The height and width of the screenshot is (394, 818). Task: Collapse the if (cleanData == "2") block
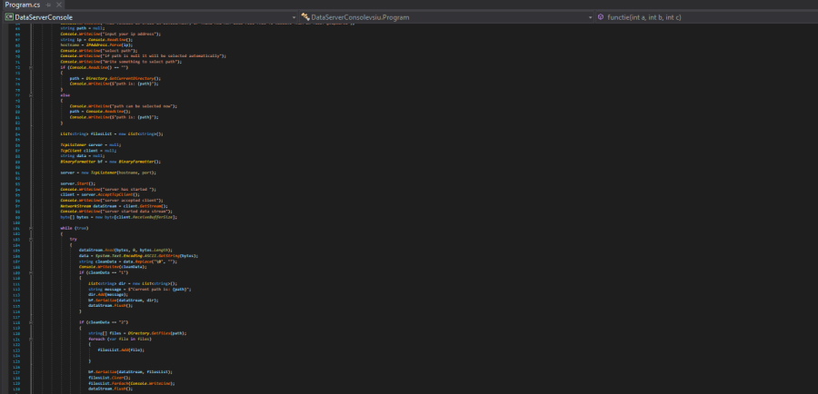[31, 322]
